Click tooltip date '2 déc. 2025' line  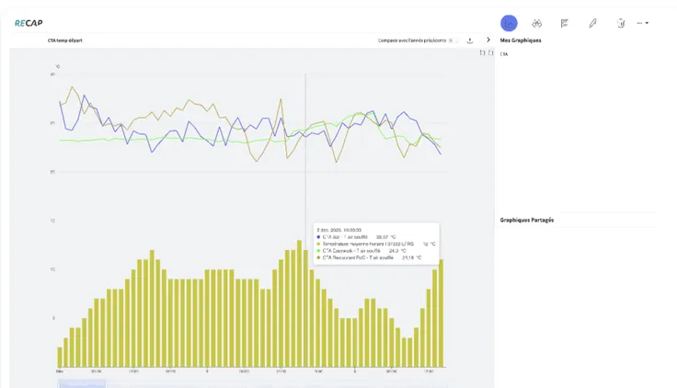tap(338, 230)
